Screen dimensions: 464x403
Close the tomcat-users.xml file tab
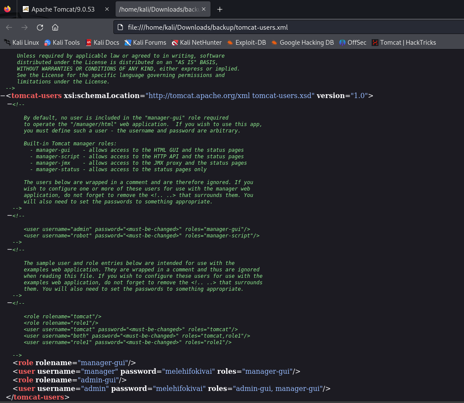[204, 9]
